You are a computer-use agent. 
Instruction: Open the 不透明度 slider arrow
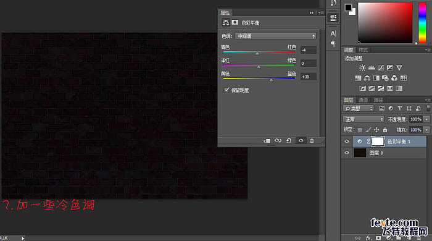coord(426,119)
